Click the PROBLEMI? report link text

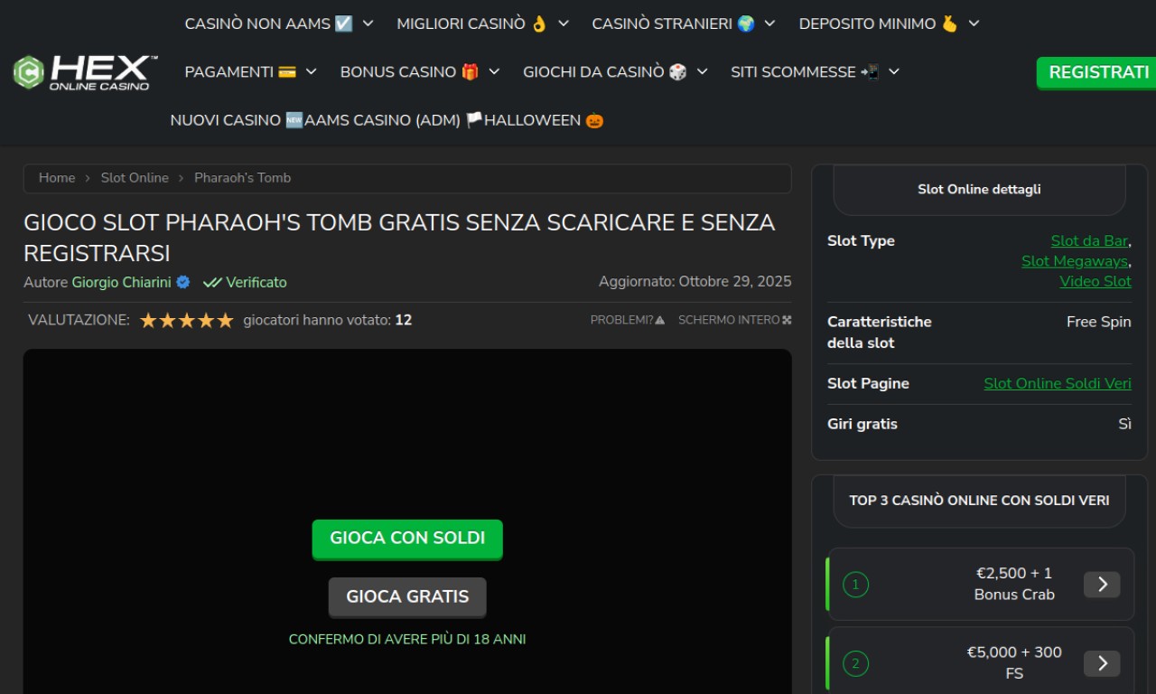621,320
